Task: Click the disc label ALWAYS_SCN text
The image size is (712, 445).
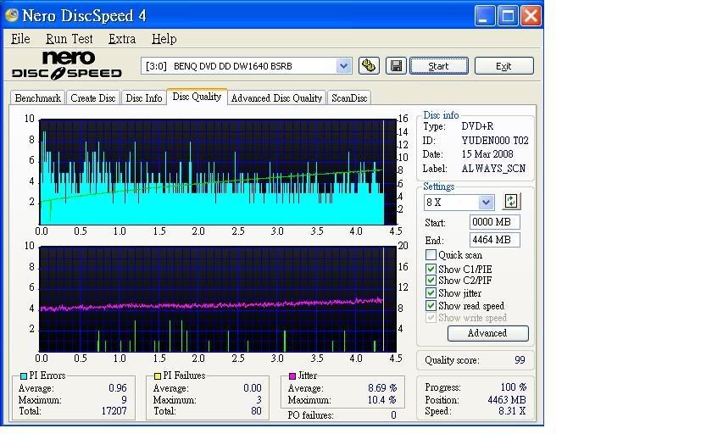Action: click(493, 169)
